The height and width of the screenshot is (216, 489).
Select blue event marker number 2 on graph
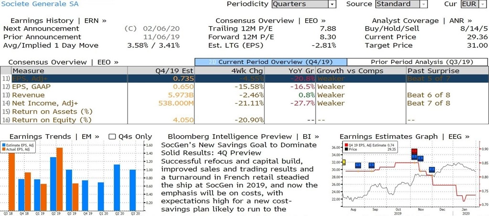click(432, 170)
